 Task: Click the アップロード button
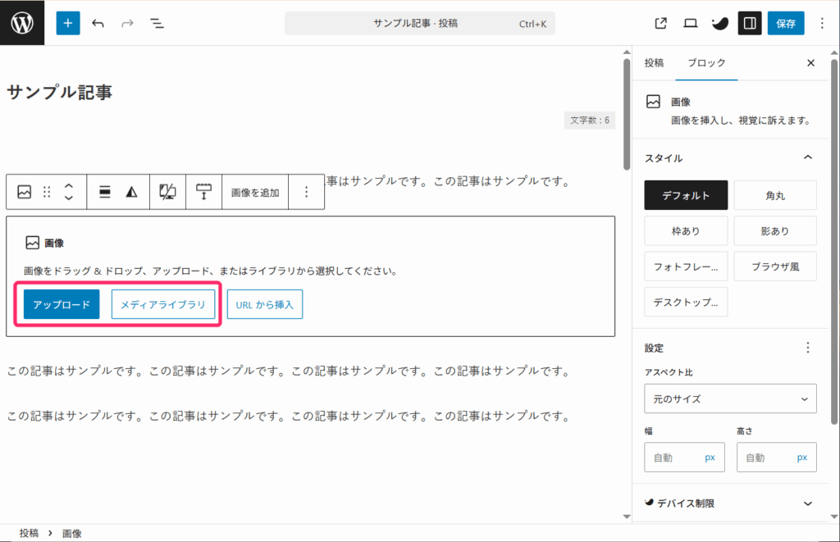(62, 304)
